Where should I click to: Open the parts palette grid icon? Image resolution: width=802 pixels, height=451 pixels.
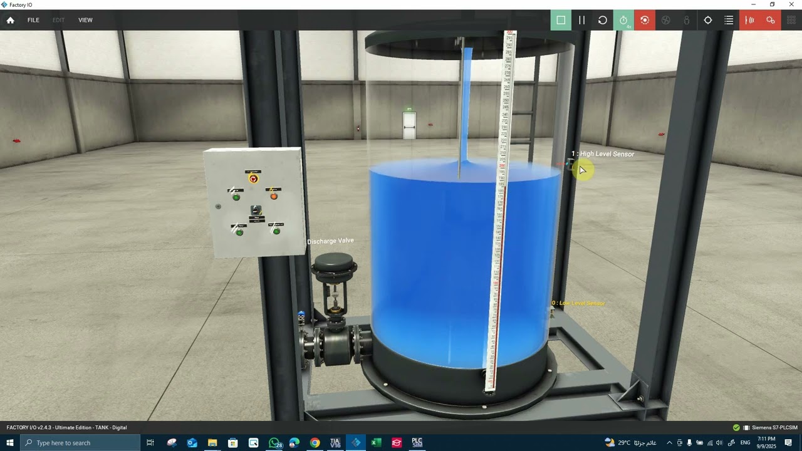792,20
